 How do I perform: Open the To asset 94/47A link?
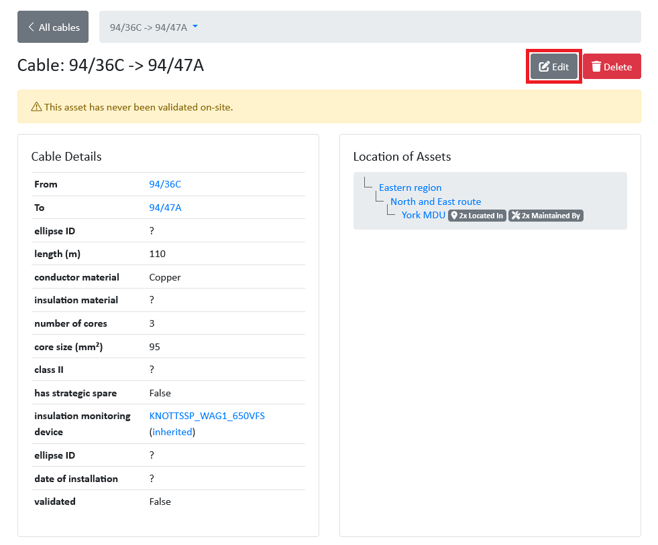165,208
